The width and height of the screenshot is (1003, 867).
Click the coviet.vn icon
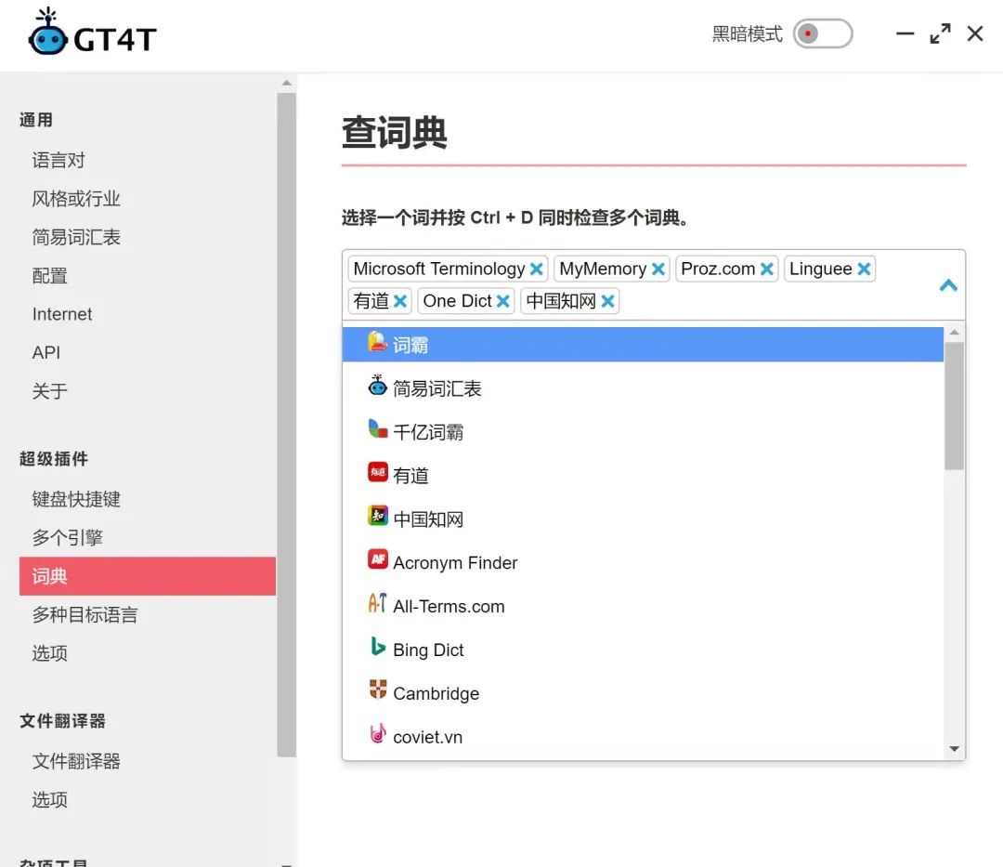pos(377,733)
